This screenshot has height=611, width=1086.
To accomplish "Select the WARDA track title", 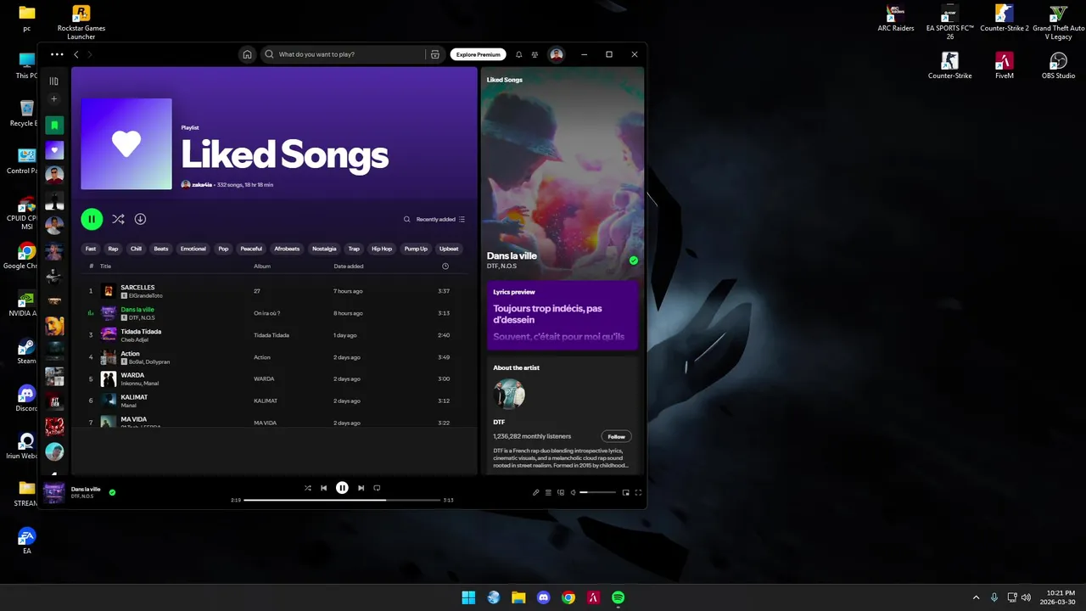I will (x=132, y=375).
